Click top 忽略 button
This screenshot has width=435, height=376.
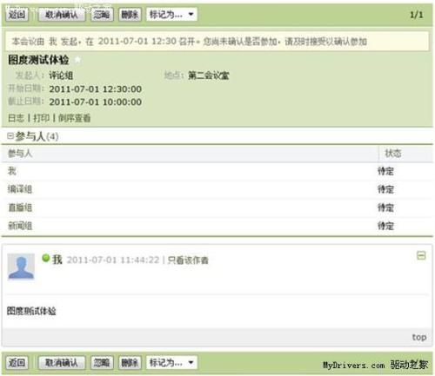tap(102, 15)
